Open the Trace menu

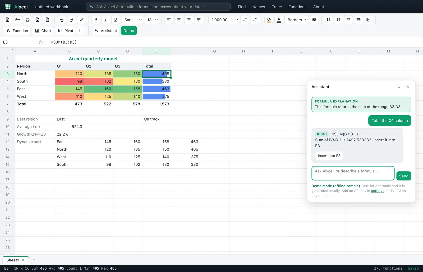[277, 7]
